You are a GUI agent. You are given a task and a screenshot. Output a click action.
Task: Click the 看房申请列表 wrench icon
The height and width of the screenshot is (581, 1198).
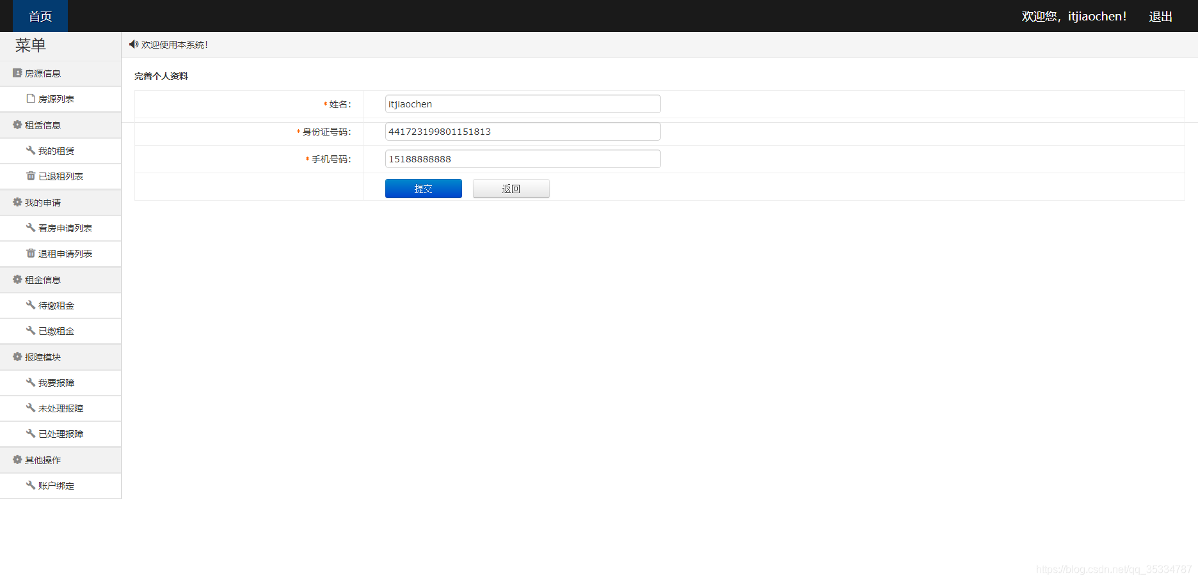[31, 228]
